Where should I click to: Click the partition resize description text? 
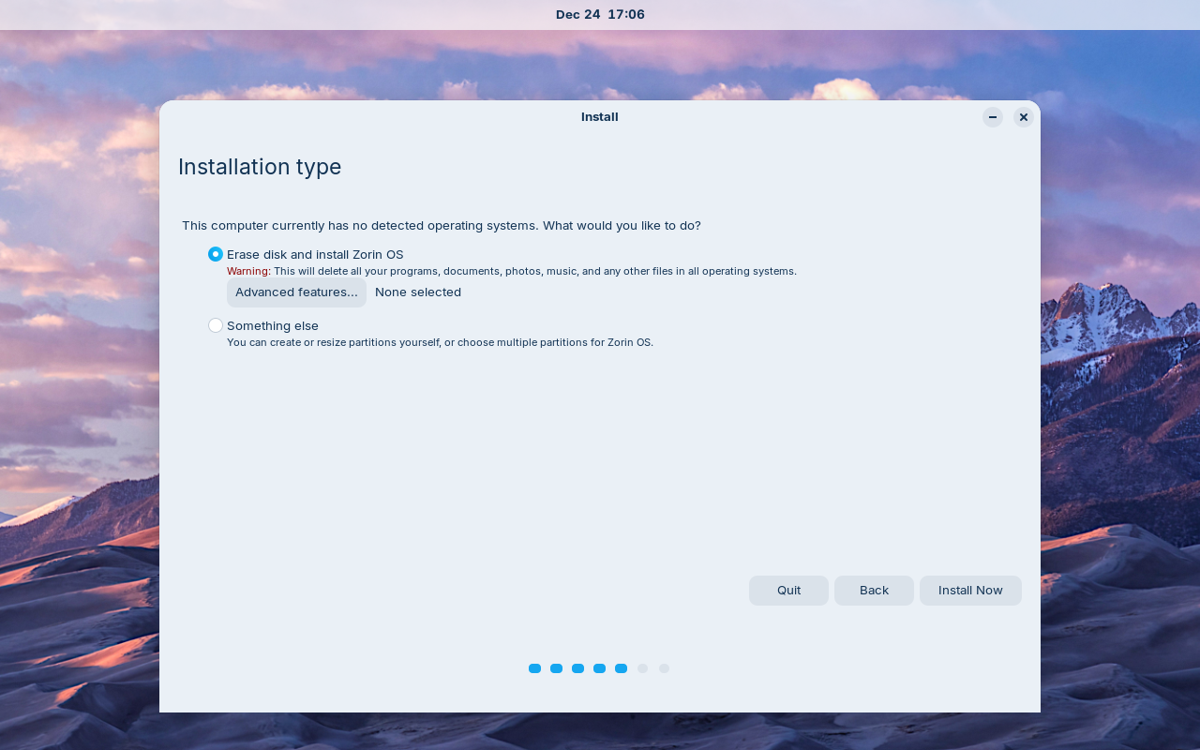[440, 342]
